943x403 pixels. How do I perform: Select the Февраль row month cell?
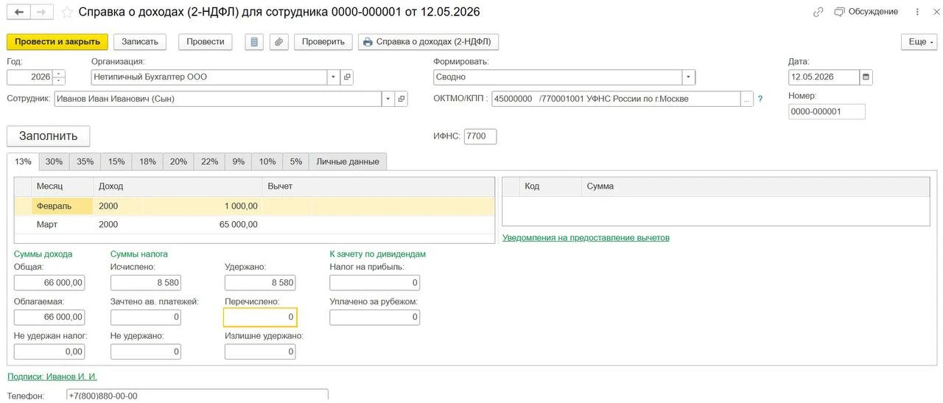[63, 206]
